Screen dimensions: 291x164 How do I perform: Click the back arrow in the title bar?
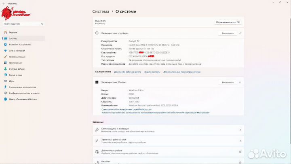[x=4, y=4]
